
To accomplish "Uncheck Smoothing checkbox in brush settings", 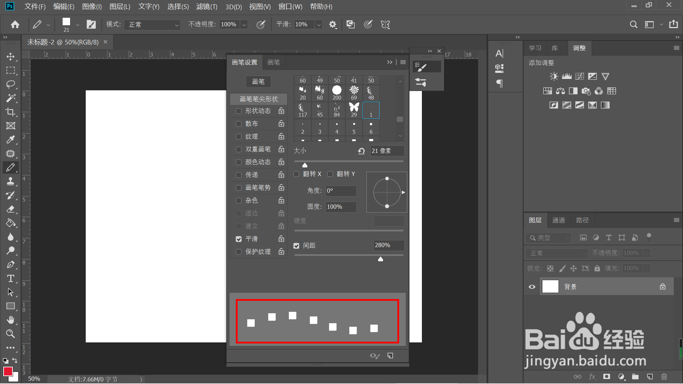I will click(x=239, y=239).
